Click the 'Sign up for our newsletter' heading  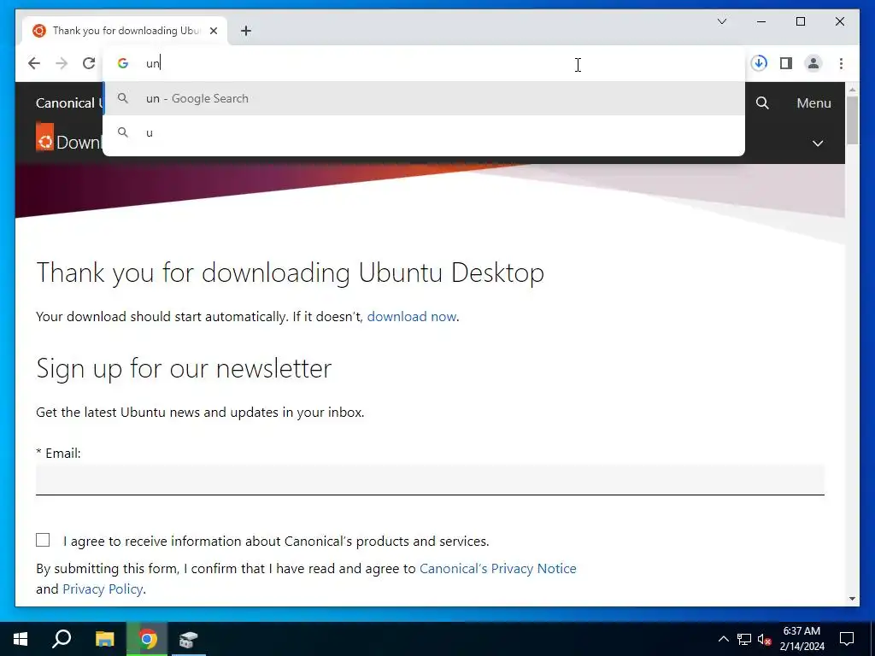pos(185,369)
